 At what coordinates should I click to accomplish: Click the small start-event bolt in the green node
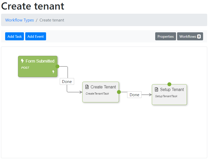53,72
